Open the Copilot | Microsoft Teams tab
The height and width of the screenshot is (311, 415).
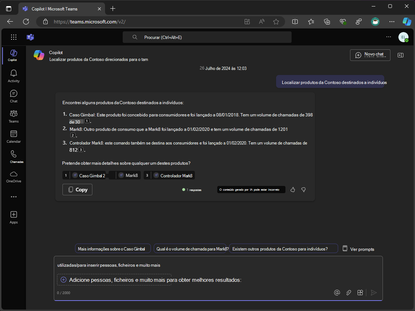62,9
